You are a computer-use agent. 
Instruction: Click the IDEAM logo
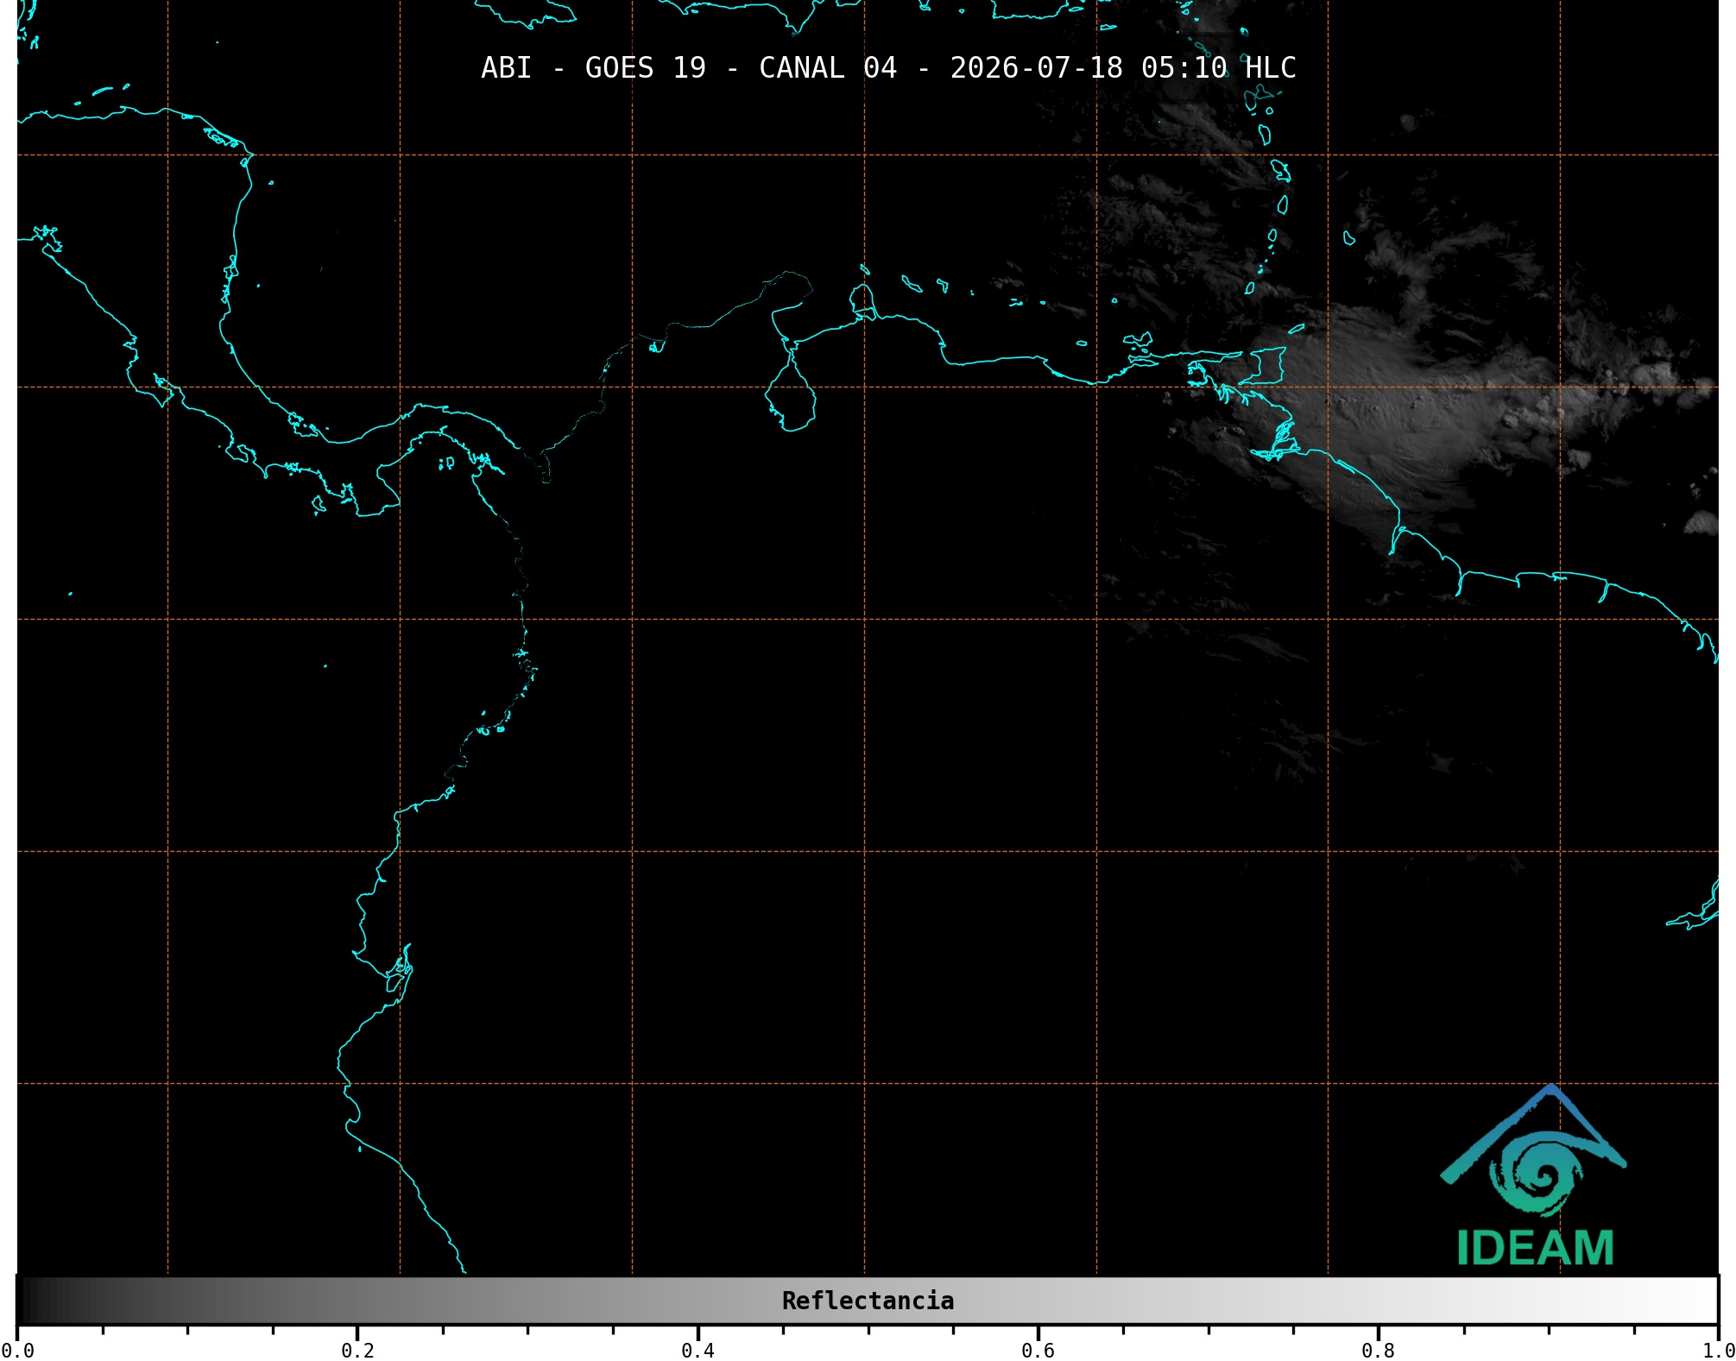click(1533, 1175)
